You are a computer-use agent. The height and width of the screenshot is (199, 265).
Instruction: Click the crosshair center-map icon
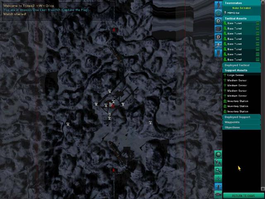(x=218, y=178)
